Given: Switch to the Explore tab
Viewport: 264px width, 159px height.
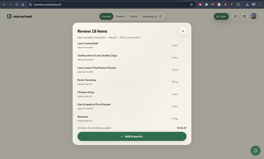Looking at the screenshot, I should (x=120, y=16).
